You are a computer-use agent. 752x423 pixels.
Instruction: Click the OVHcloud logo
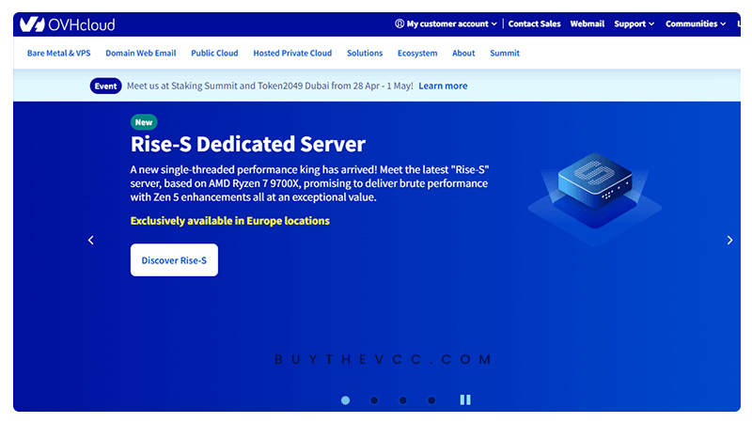(x=67, y=24)
